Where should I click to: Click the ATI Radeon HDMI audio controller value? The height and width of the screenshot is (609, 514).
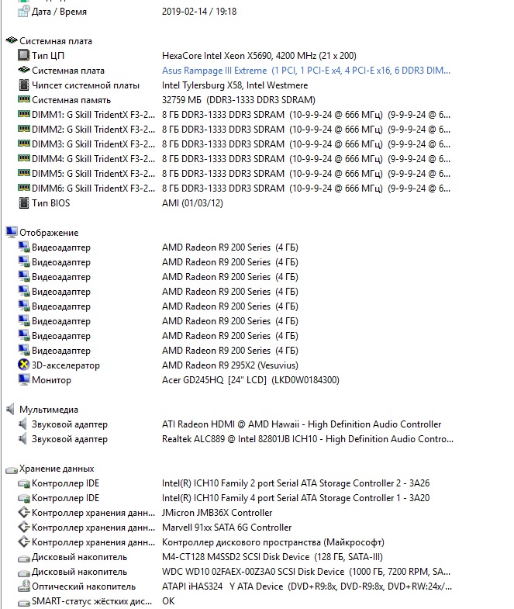[302, 424]
